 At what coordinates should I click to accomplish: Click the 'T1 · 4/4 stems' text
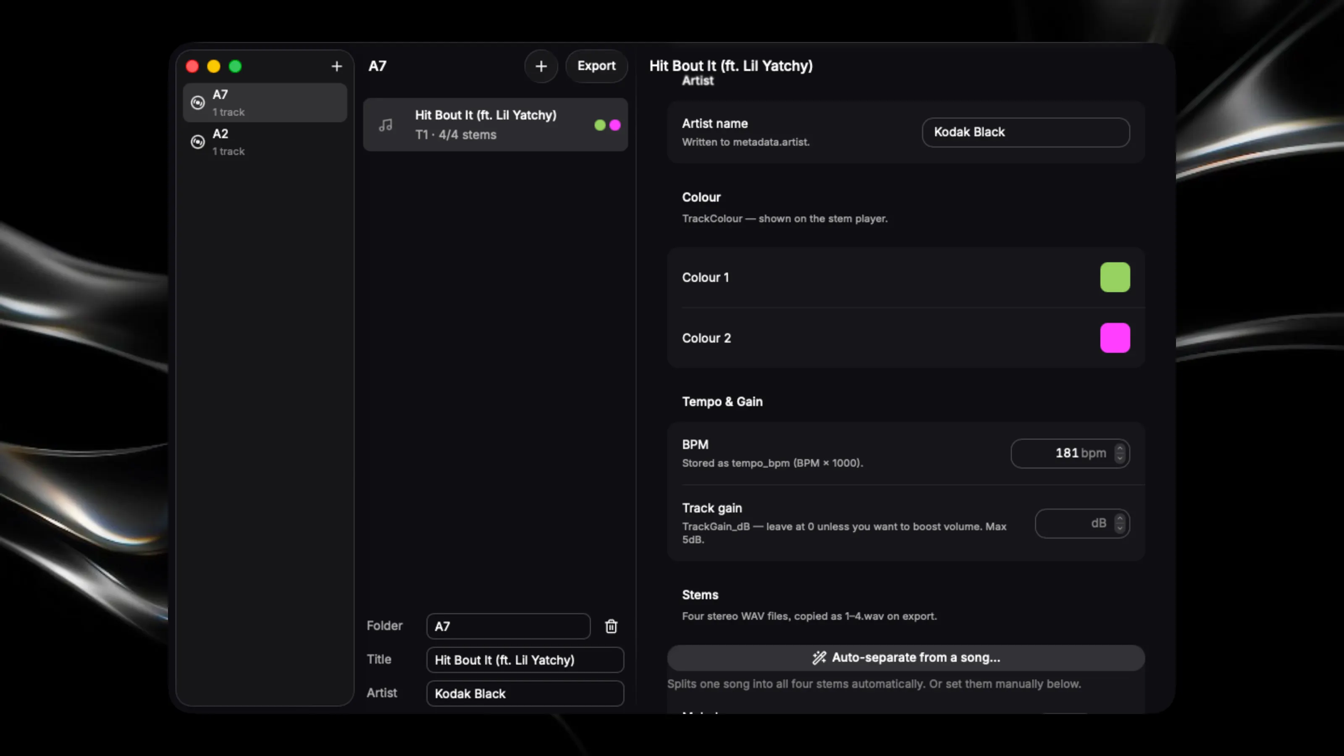(x=455, y=134)
